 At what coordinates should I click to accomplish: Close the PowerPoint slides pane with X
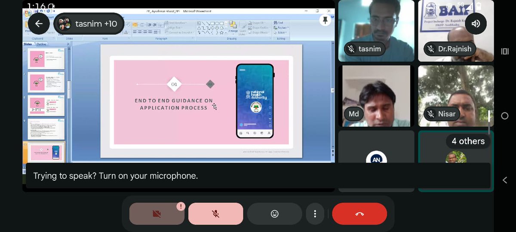[x=68, y=44]
